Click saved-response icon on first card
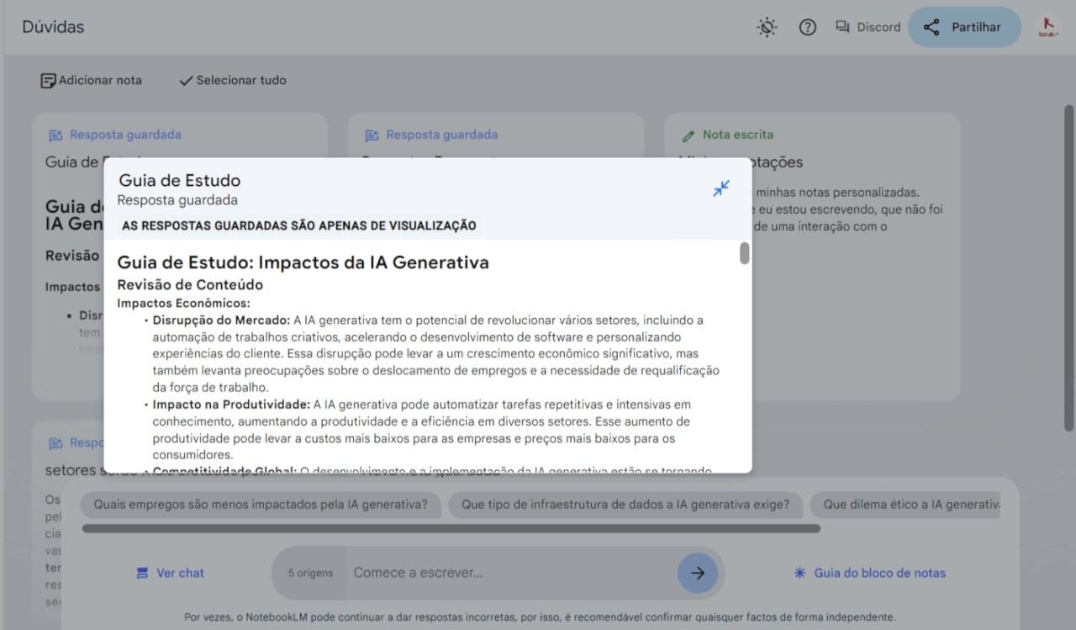 coord(55,135)
